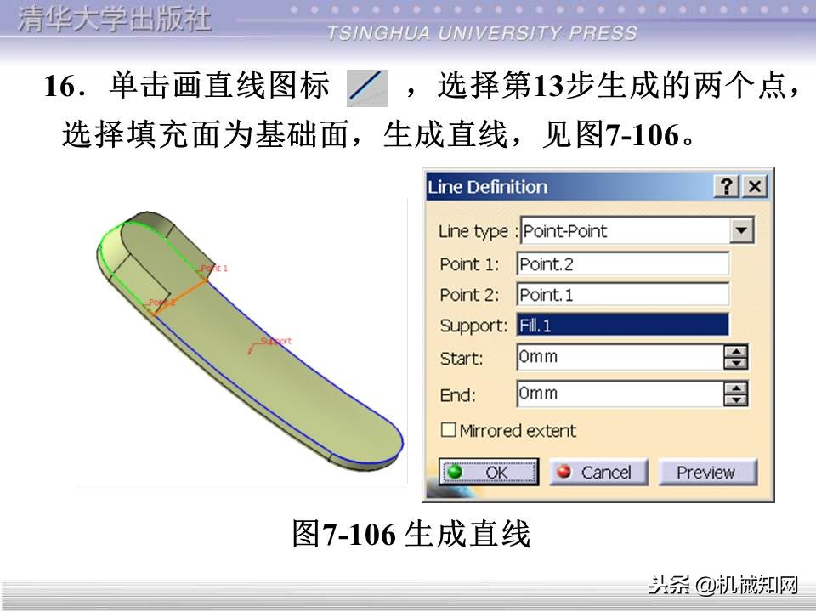Screen dimensions: 816x612
Task: Expand Line type choices beyond Point-Point
Action: 744,231
